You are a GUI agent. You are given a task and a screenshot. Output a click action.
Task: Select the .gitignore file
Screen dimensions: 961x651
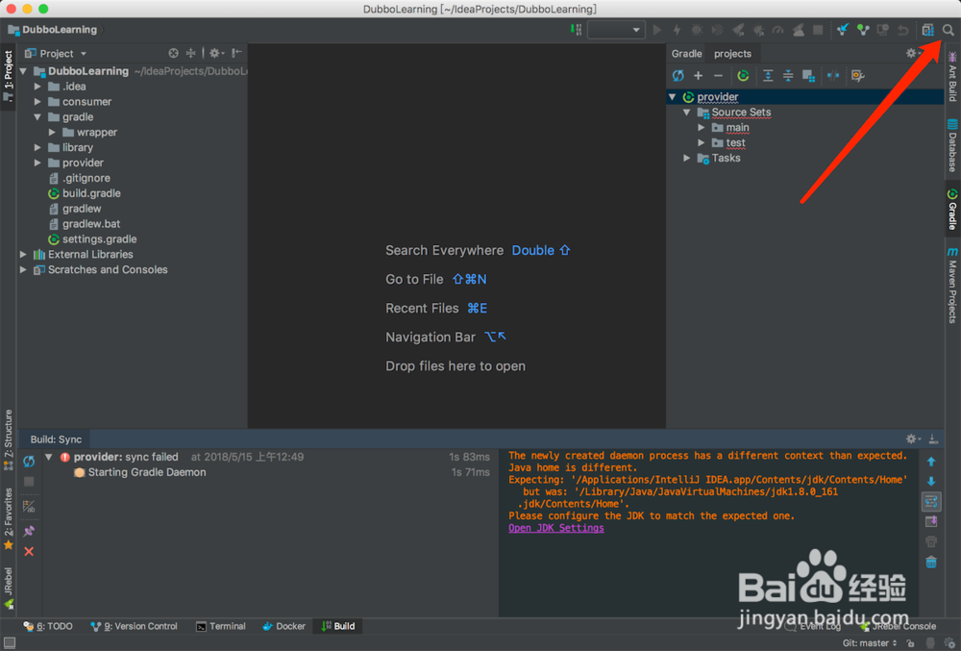[86, 178]
